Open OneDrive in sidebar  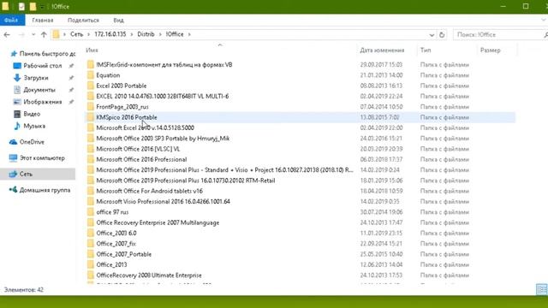coord(32,142)
